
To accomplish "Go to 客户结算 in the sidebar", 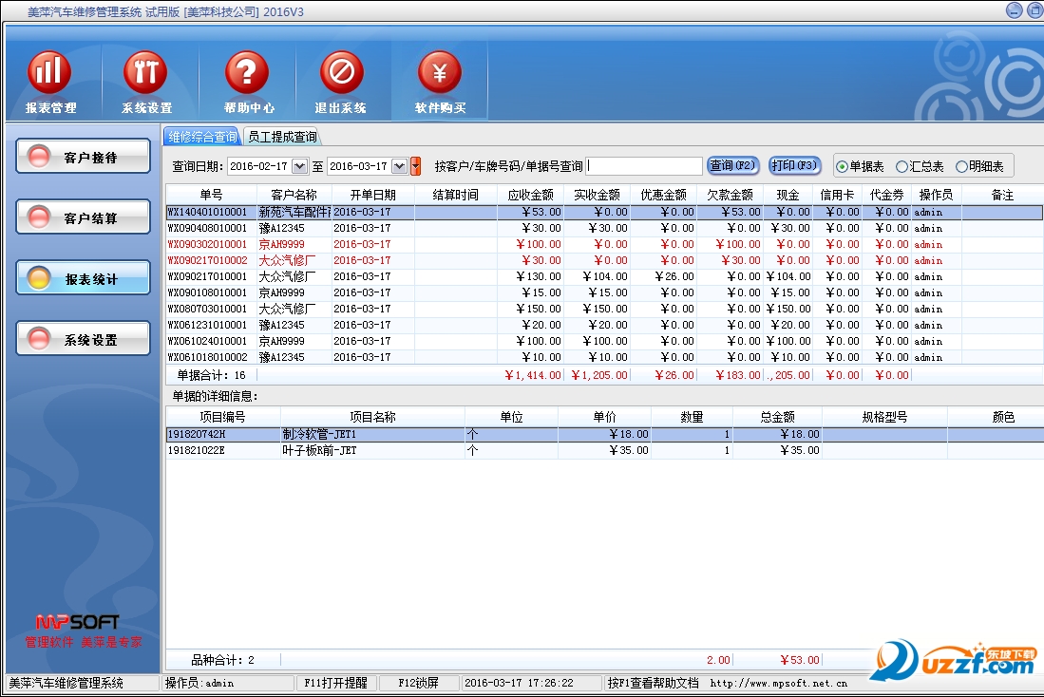I will click(84, 217).
